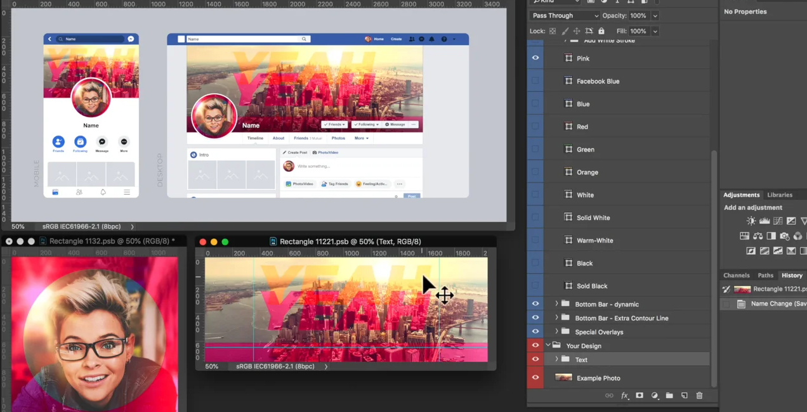Viewport: 807px width, 412px height.
Task: Open the Opacity slider dropdown arrow
Action: (x=655, y=16)
